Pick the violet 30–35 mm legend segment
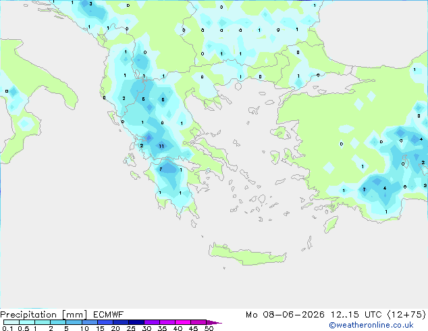The height and width of the screenshot is (331, 428). pos(152,322)
